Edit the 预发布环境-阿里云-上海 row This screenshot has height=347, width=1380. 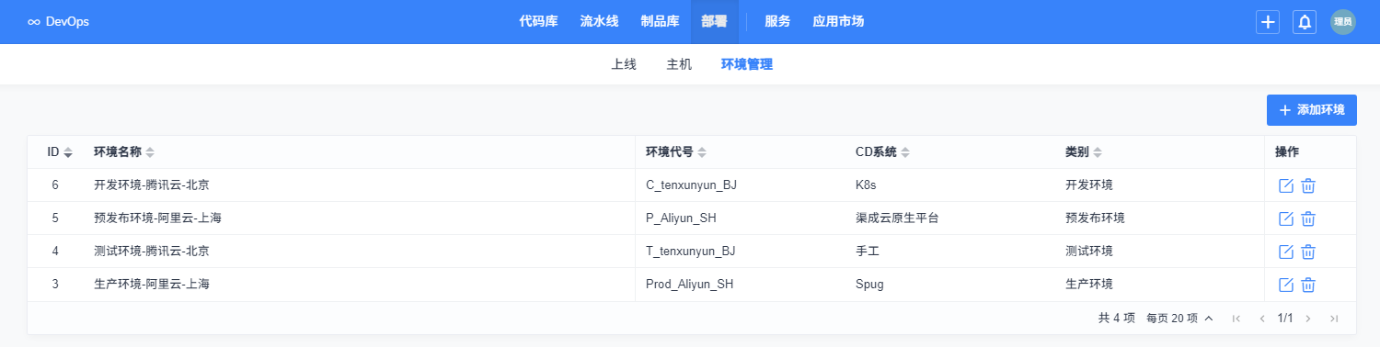click(x=1286, y=218)
